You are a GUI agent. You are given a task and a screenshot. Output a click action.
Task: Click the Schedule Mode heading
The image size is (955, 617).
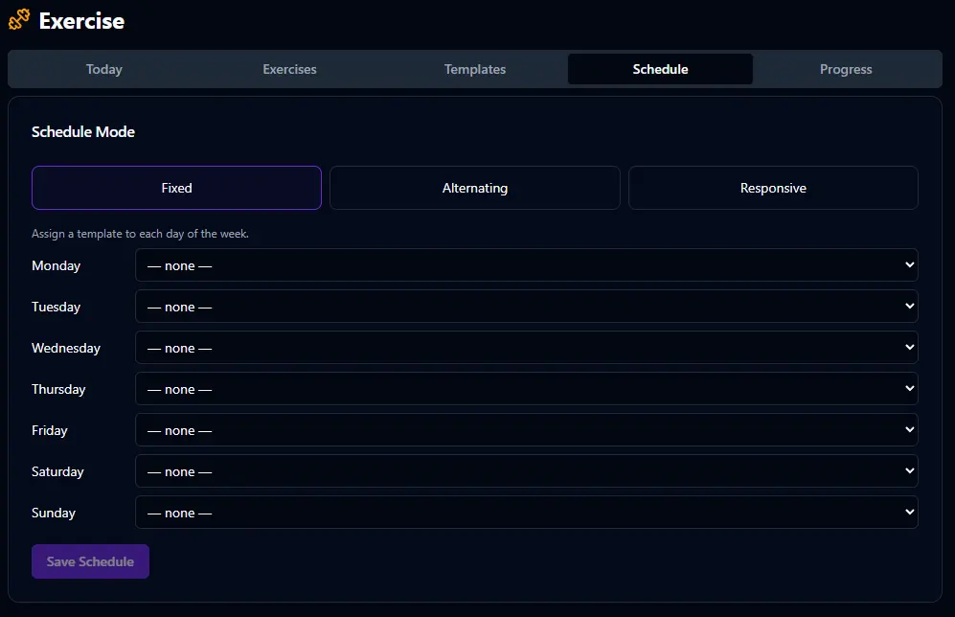(83, 132)
